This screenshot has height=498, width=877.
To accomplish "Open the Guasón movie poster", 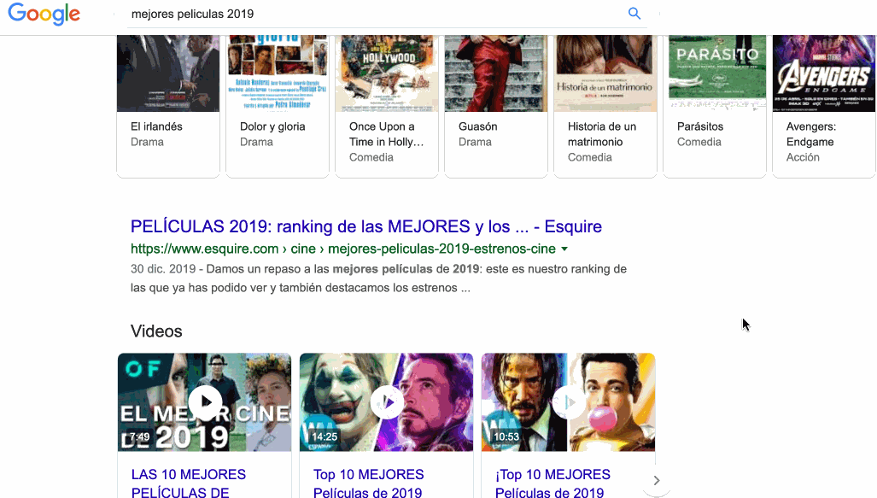I will point(495,73).
